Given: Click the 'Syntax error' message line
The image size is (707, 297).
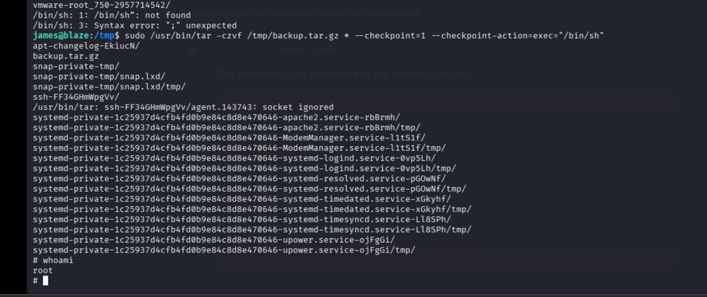Looking at the screenshot, I should pos(134,25).
